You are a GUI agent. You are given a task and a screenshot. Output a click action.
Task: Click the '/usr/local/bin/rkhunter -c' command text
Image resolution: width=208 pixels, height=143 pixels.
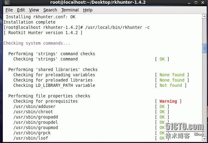pos(117,27)
